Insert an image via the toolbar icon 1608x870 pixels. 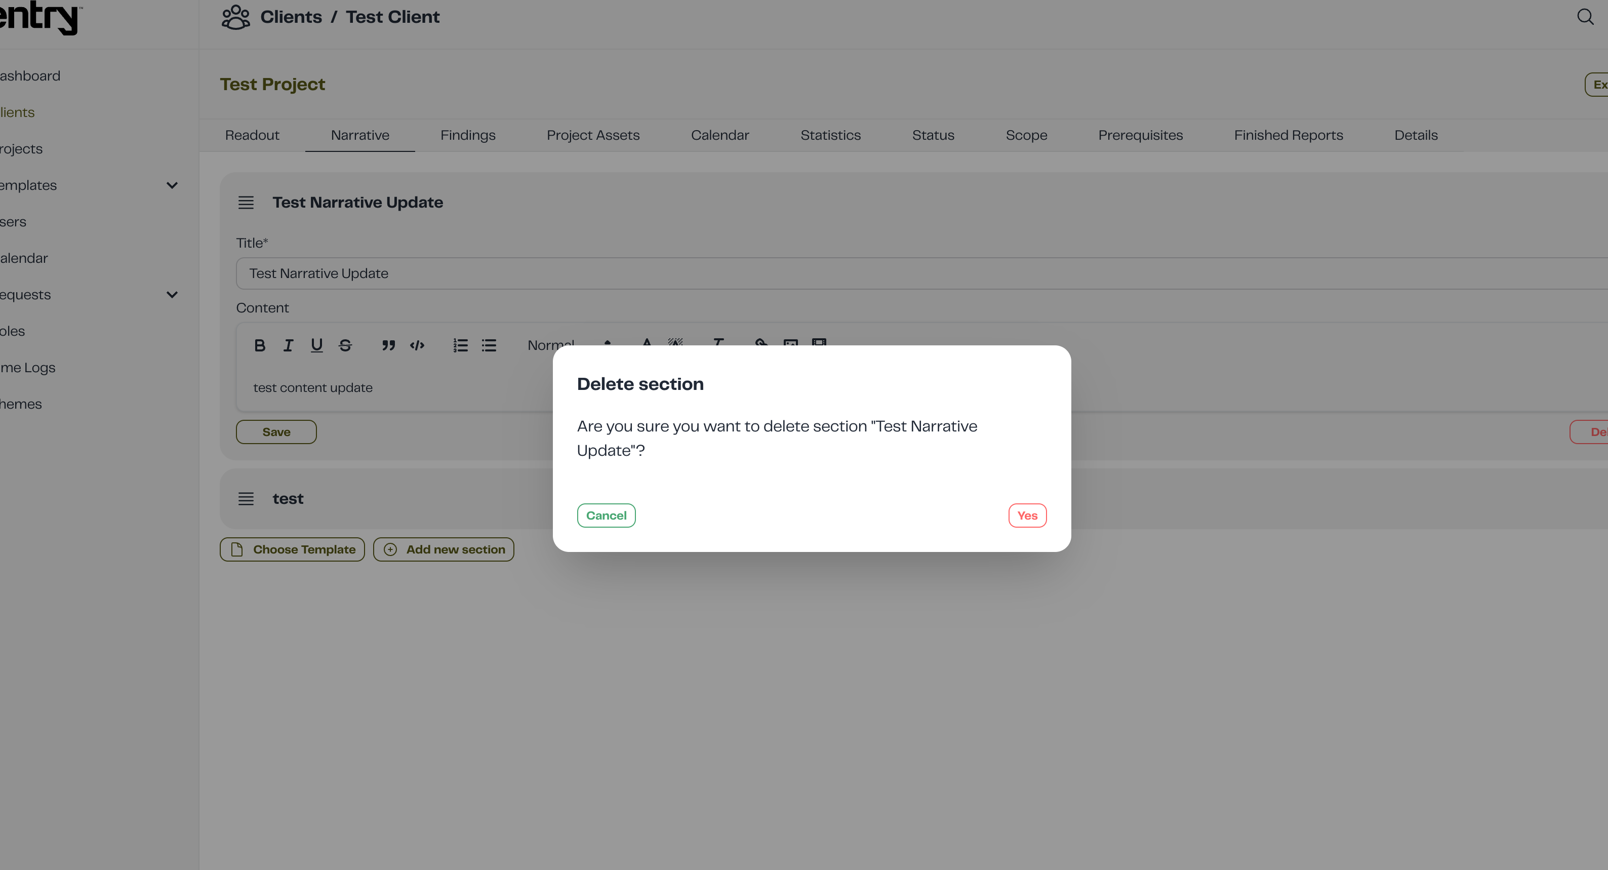790,342
